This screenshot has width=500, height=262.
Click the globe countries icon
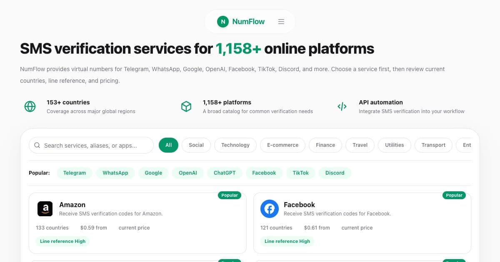pyautogui.click(x=30, y=106)
